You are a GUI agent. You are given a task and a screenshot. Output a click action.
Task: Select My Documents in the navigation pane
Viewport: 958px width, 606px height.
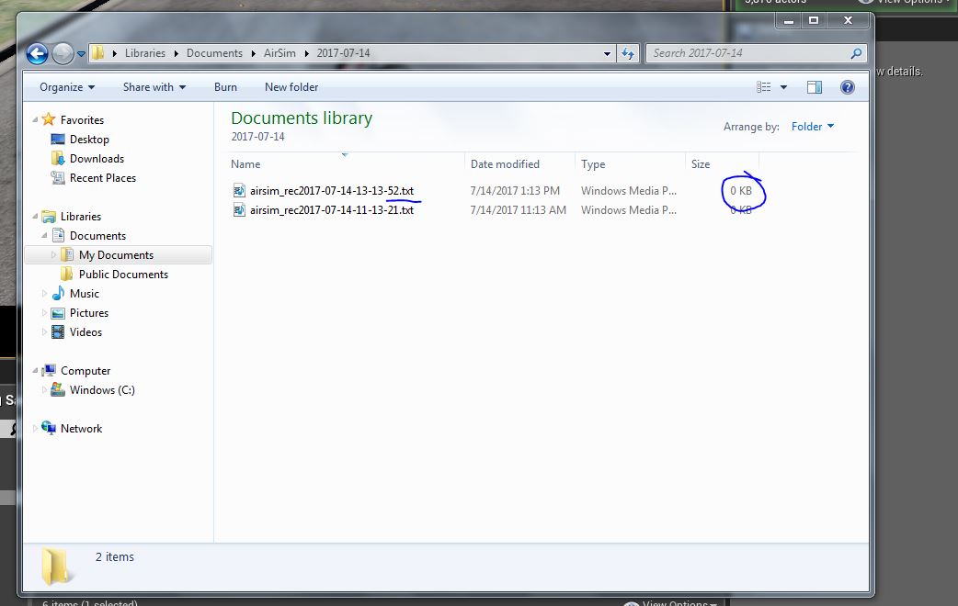coord(116,255)
